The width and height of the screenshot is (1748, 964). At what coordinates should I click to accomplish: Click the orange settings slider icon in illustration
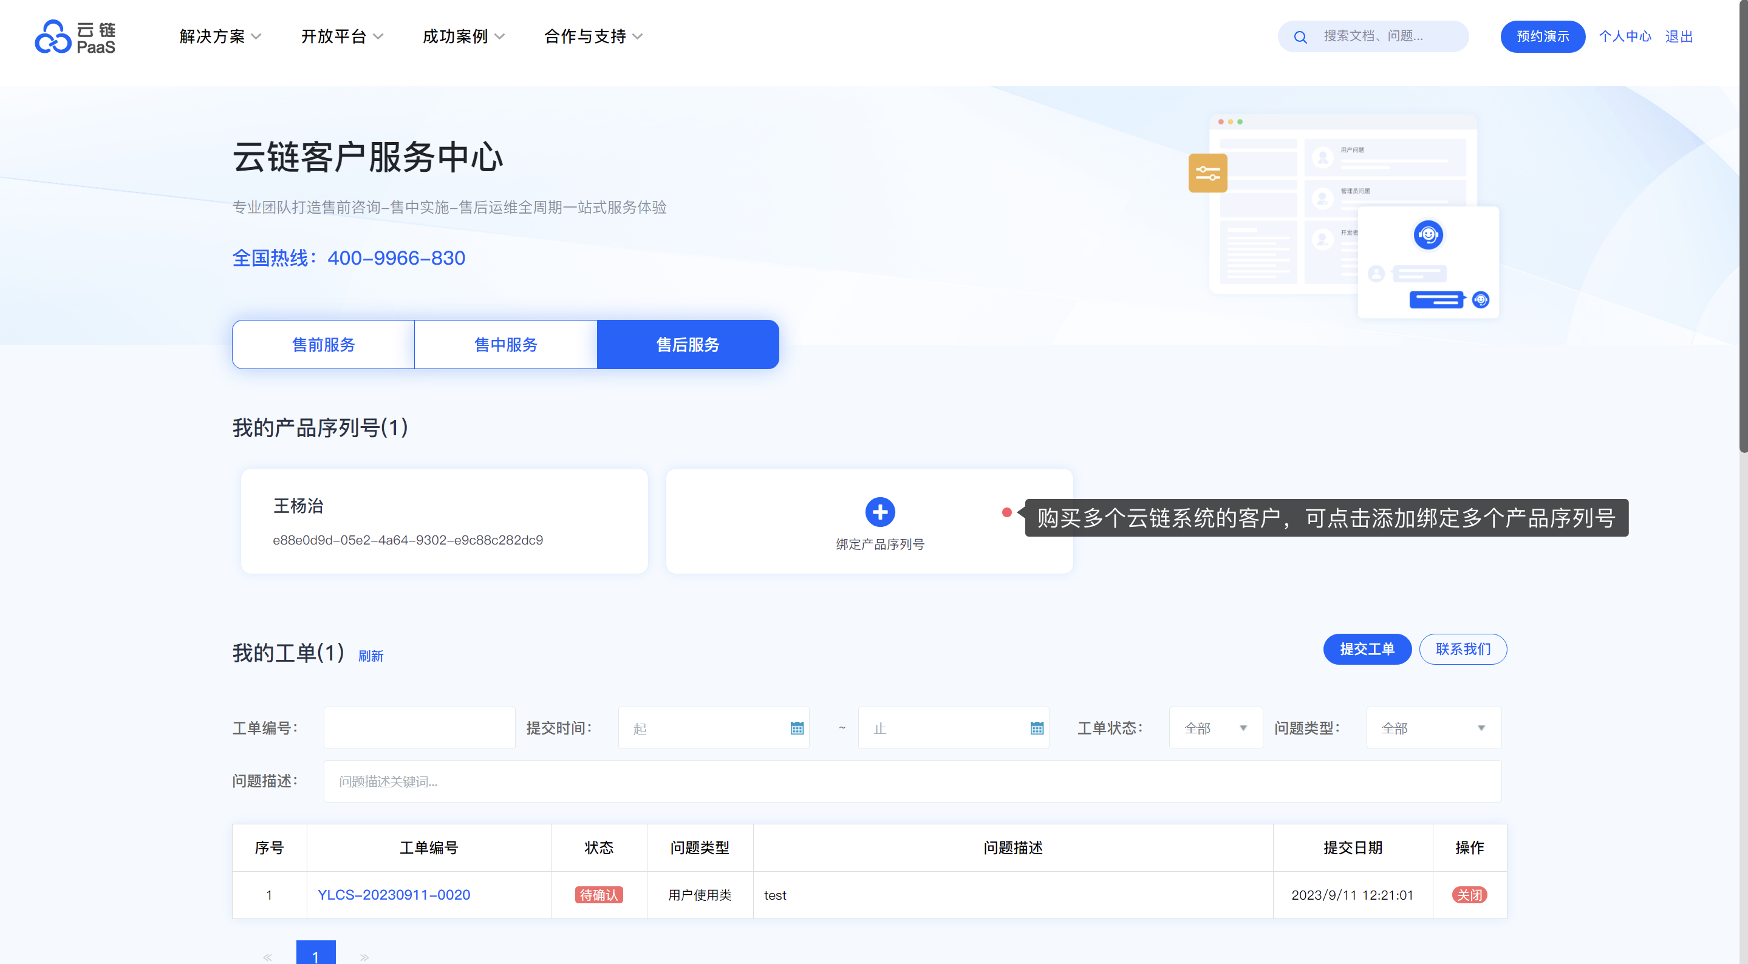[x=1208, y=173]
